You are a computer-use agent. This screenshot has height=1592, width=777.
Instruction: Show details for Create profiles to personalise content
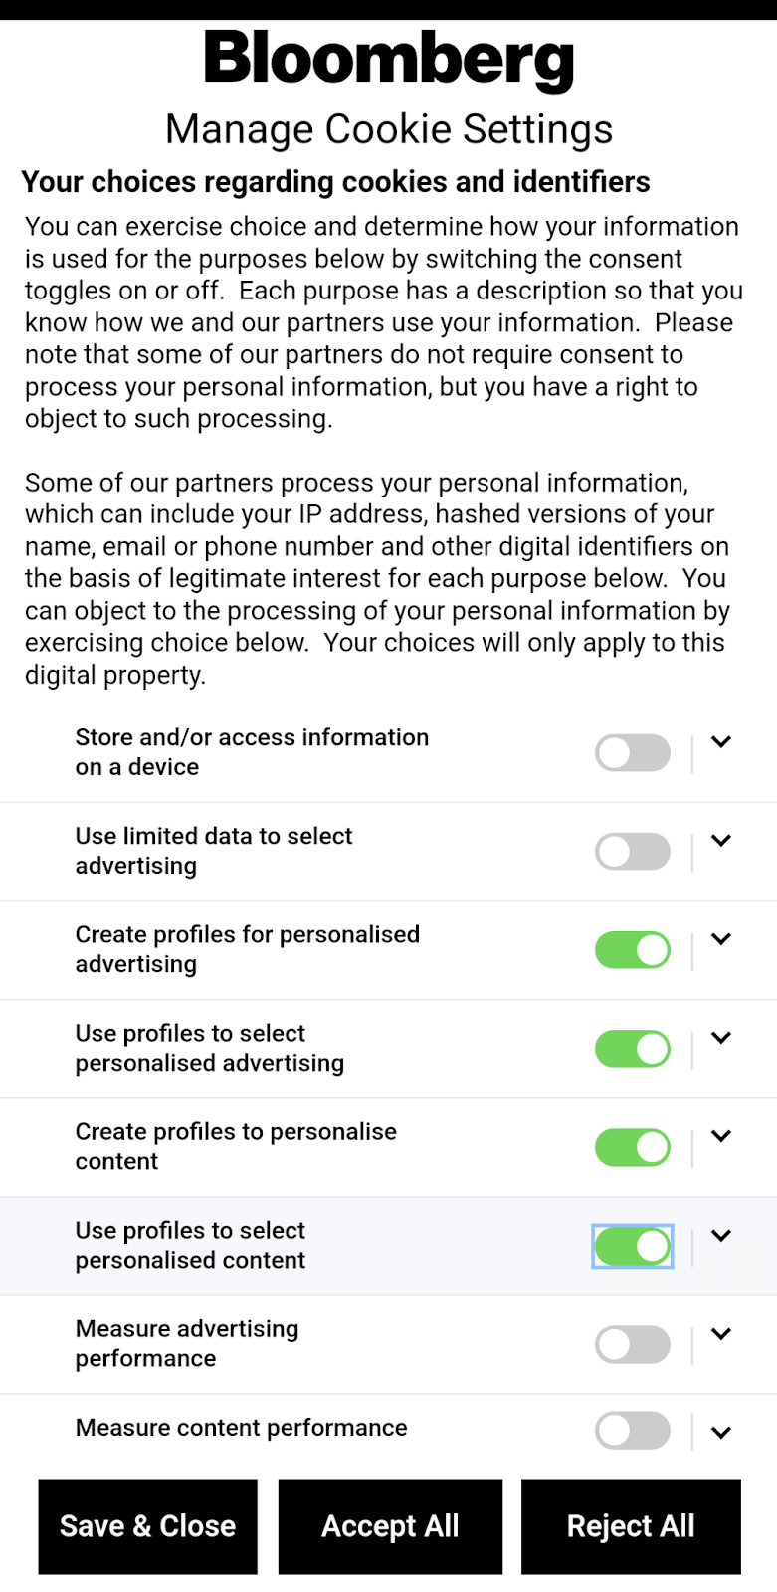(721, 1135)
